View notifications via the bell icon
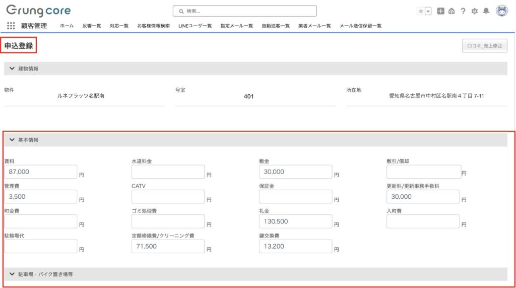 486,11
